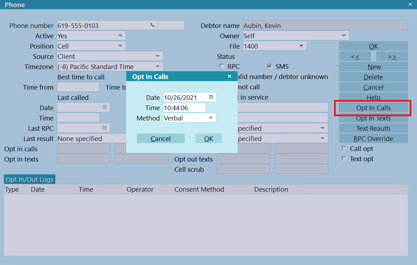Expand the Active dropdown

point(120,36)
